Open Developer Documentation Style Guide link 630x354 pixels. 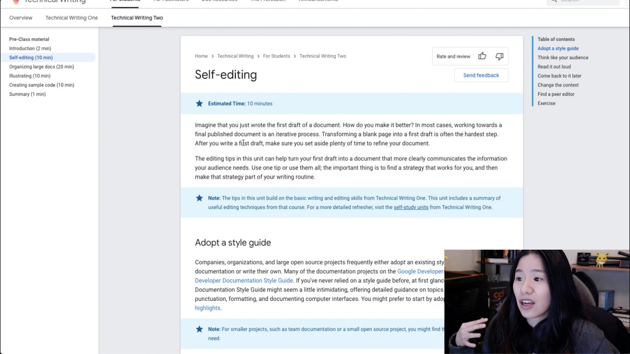pyautogui.click(x=244, y=280)
